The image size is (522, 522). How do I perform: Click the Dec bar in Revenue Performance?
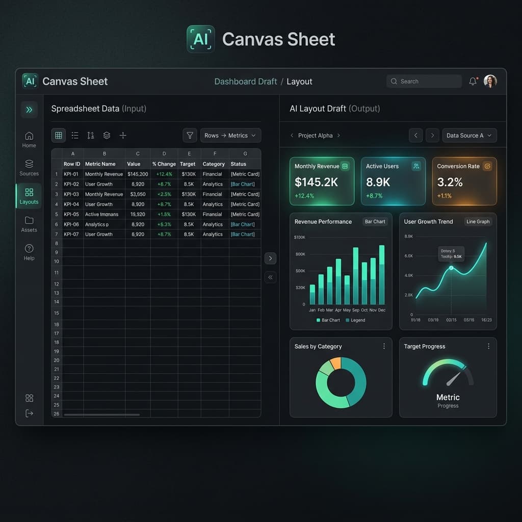click(381, 275)
